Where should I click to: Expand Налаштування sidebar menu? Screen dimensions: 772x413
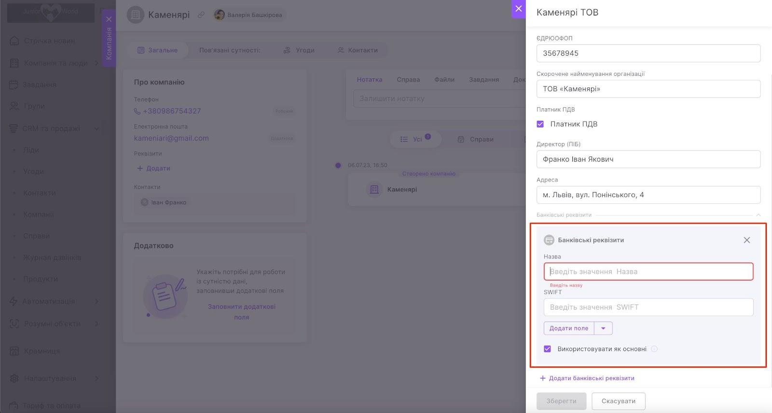[x=96, y=378]
